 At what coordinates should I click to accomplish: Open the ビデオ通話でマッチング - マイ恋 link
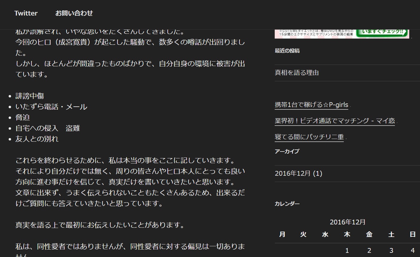tap(335, 121)
